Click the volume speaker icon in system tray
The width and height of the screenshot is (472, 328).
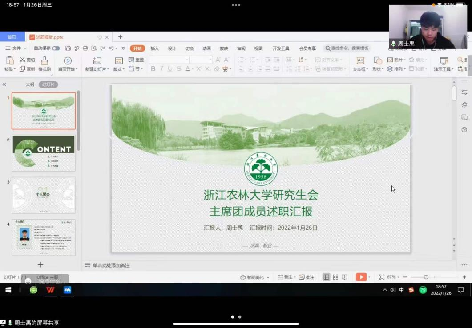click(392, 290)
